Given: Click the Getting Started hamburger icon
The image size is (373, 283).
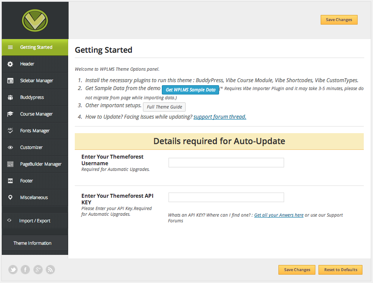Looking at the screenshot, I should (10, 47).
